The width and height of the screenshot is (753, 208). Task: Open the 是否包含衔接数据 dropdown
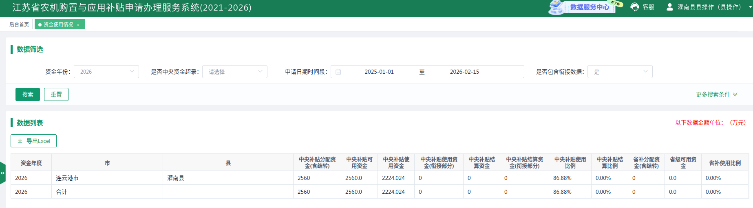pos(620,72)
